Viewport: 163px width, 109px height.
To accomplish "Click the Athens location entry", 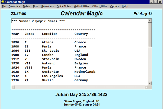I will coord(47,42).
